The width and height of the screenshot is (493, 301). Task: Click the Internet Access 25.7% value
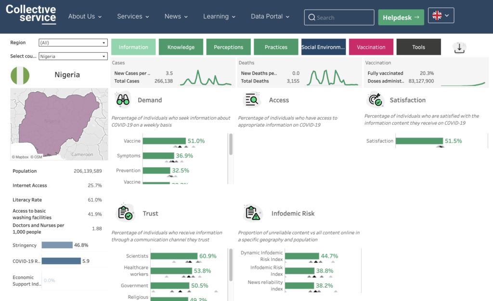[x=95, y=185]
